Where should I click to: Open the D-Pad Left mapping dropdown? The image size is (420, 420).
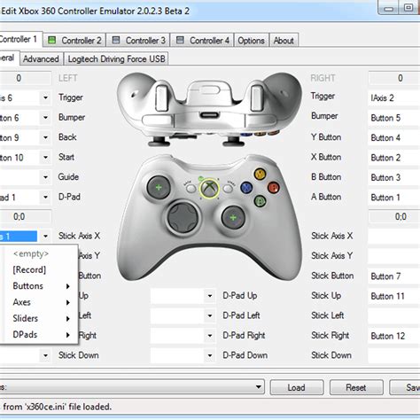tap(210, 315)
